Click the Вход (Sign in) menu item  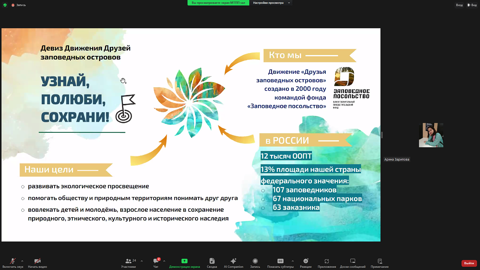(459, 5)
